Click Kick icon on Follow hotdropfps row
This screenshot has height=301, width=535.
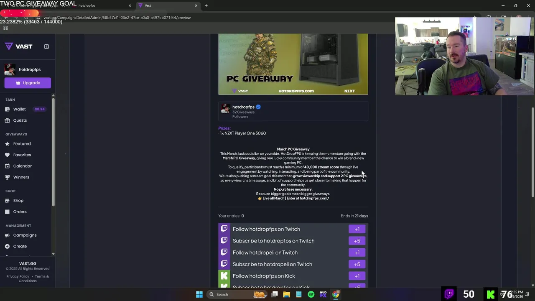coord(224,276)
